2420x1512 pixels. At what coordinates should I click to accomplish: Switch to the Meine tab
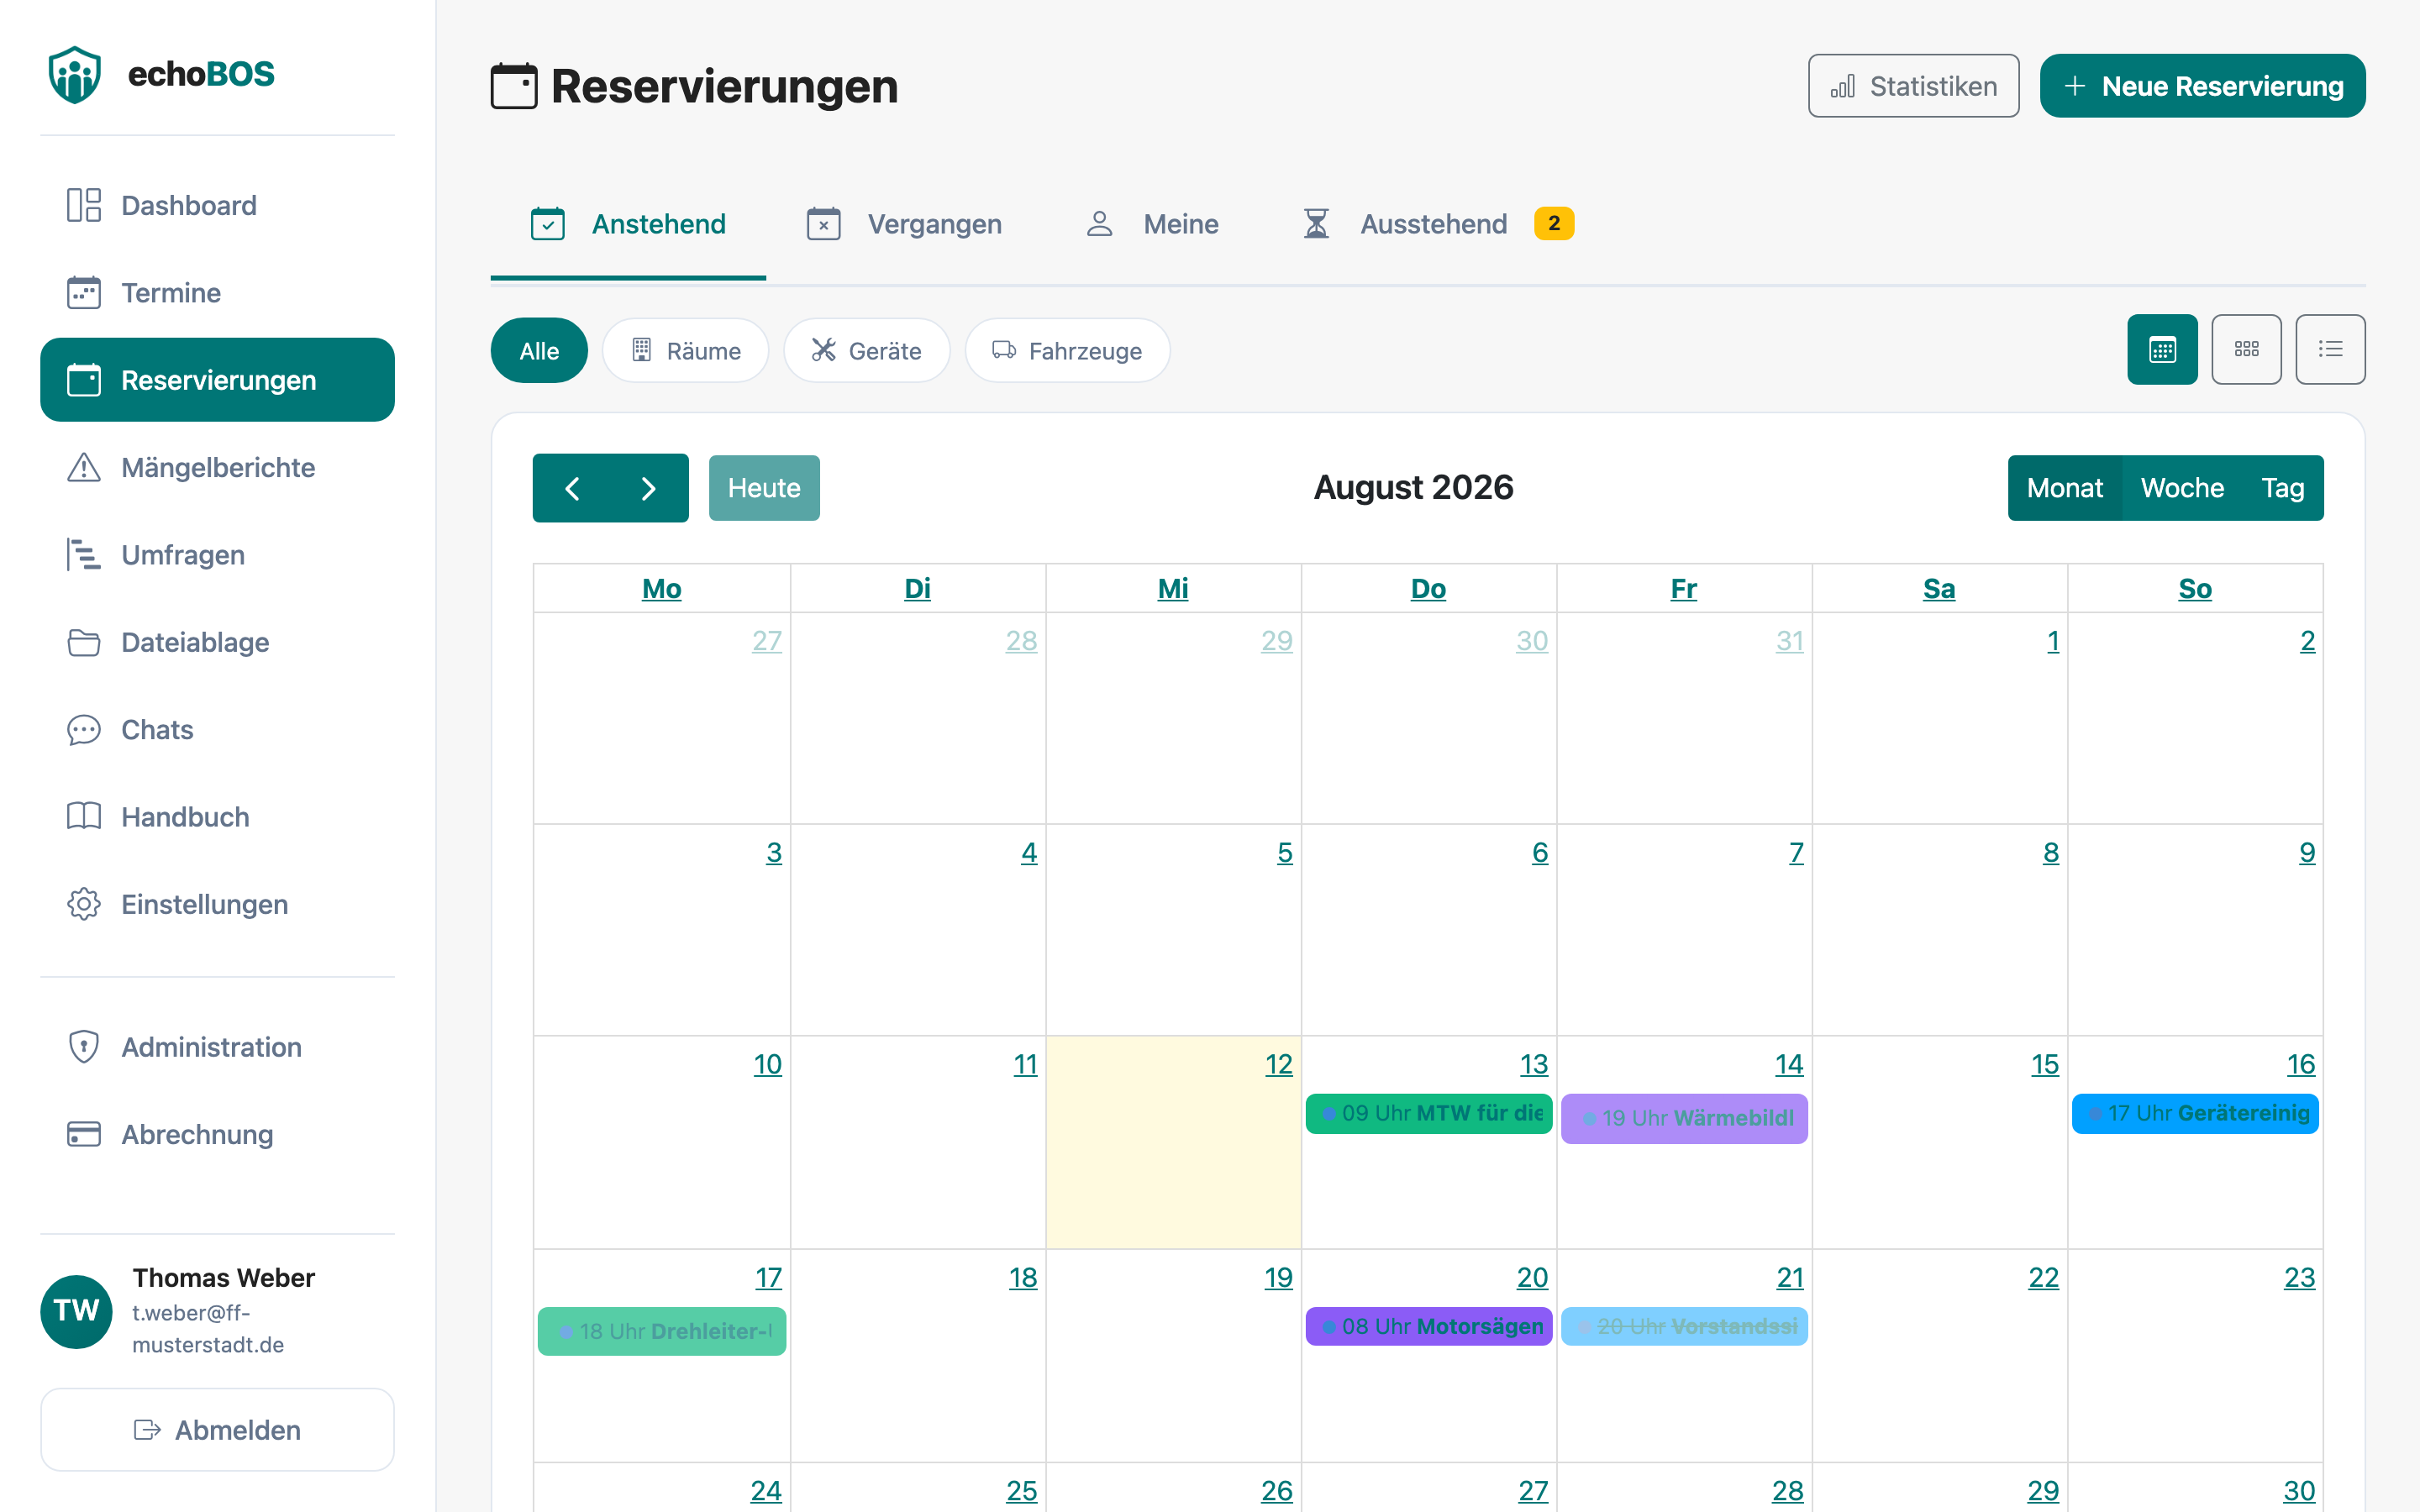pos(1152,224)
